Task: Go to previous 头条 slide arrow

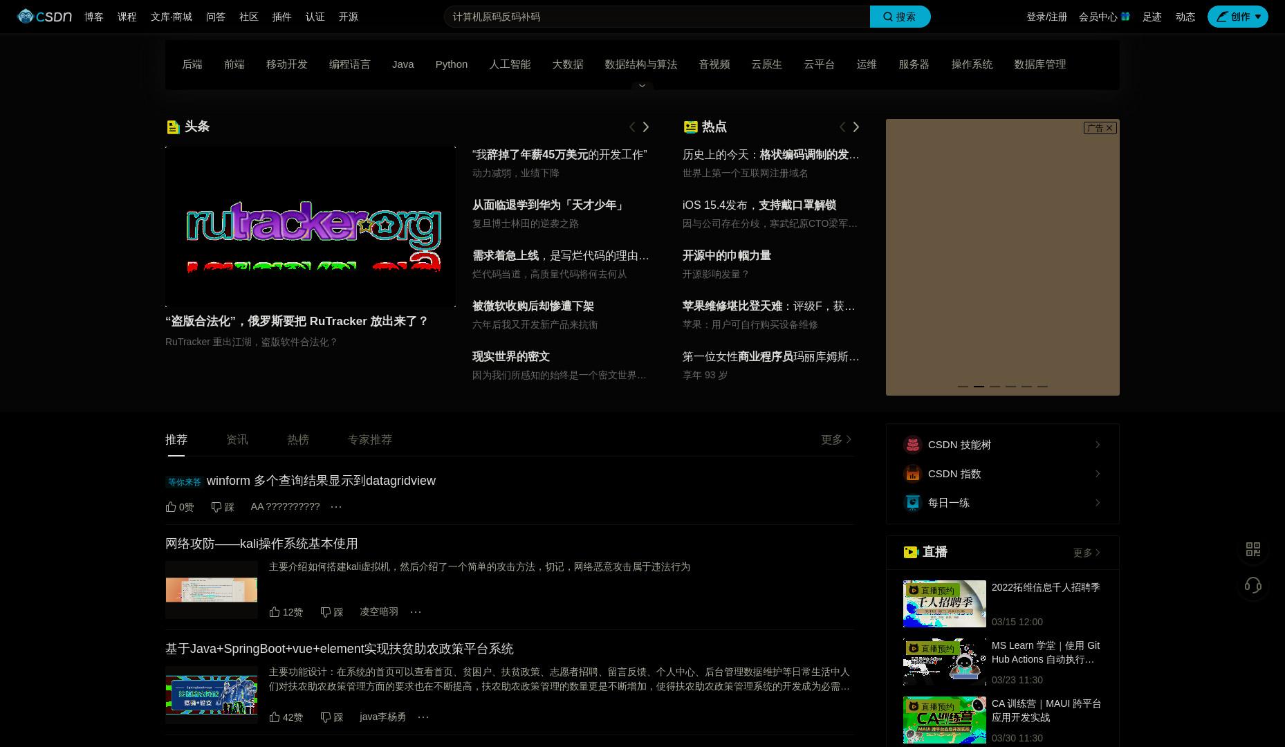Action: (x=631, y=127)
